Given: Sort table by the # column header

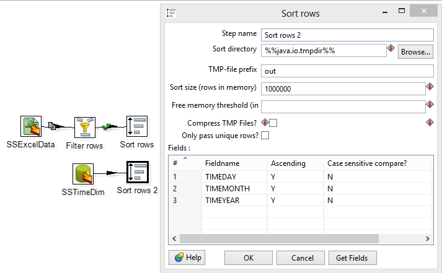Looking at the screenshot, I should (x=185, y=163).
